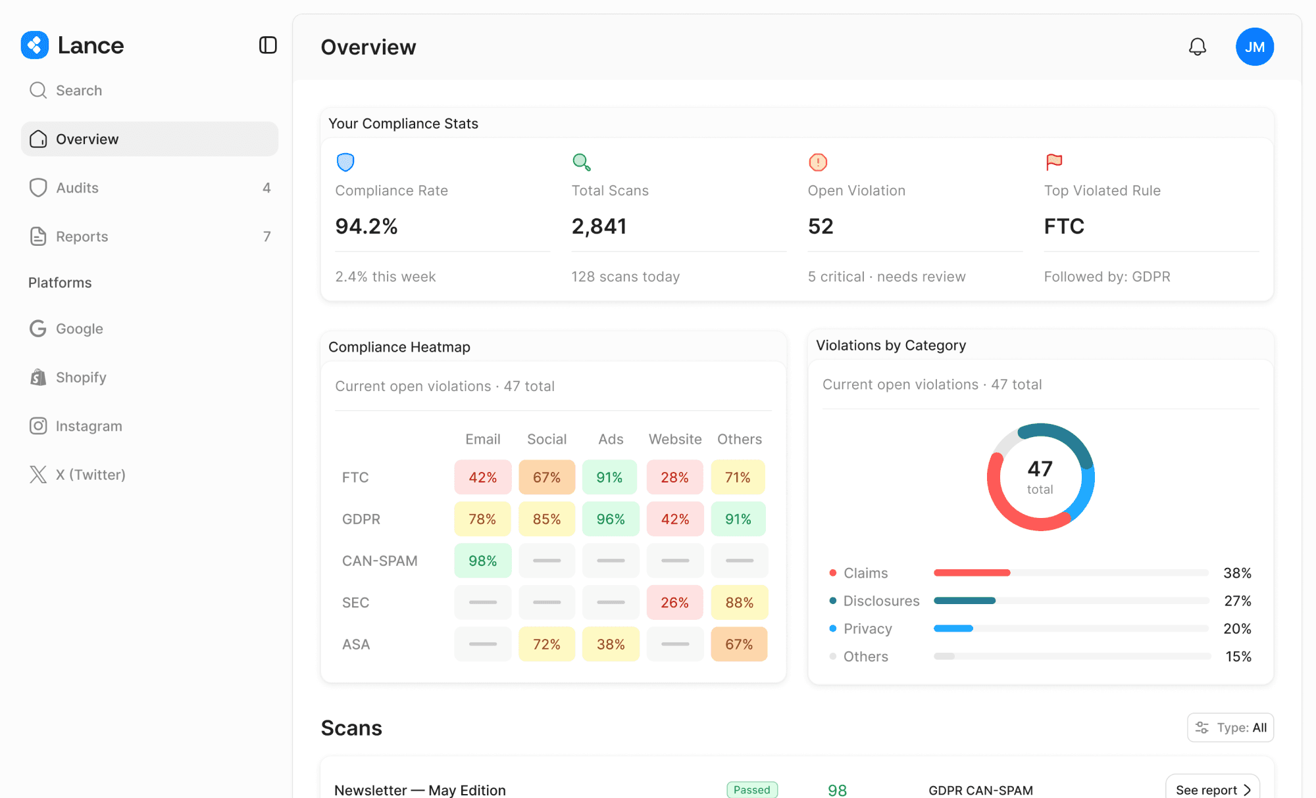Open the notifications bell
Viewport: 1316px width, 798px height.
click(x=1197, y=47)
